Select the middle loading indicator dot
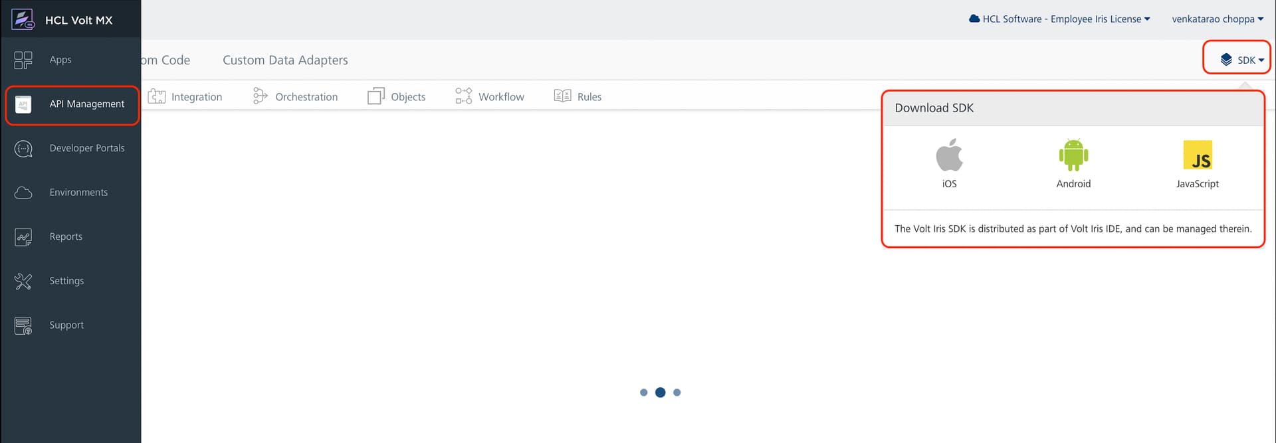This screenshot has width=1276, height=443. pos(660,393)
